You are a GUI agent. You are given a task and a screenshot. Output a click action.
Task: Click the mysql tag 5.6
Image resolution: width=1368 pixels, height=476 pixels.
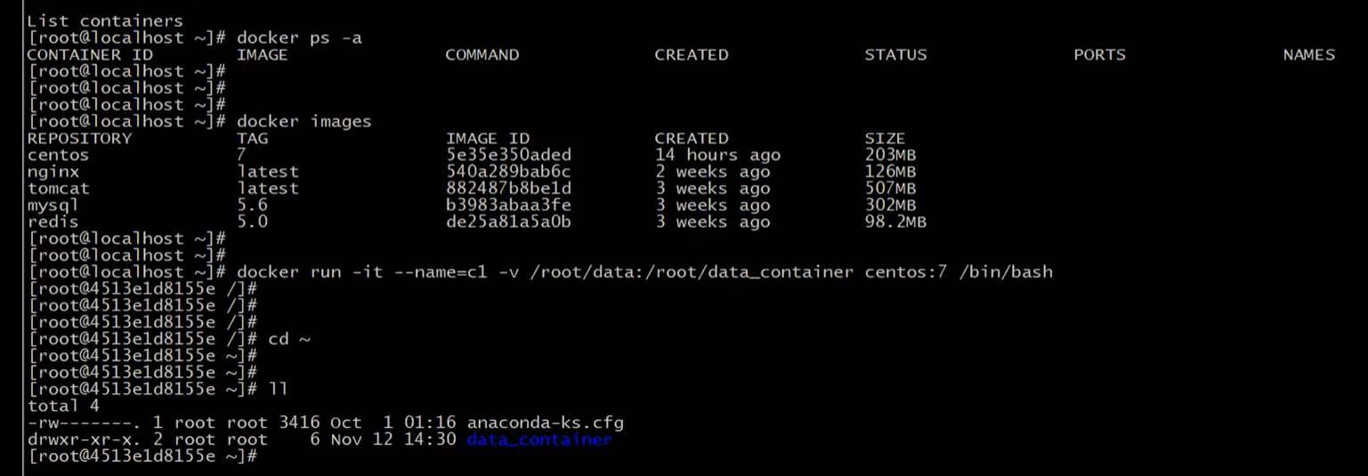(x=252, y=206)
